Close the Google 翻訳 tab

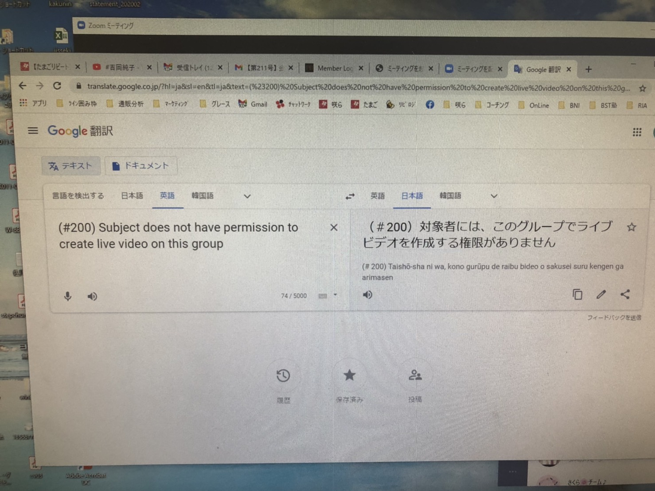pos(569,70)
